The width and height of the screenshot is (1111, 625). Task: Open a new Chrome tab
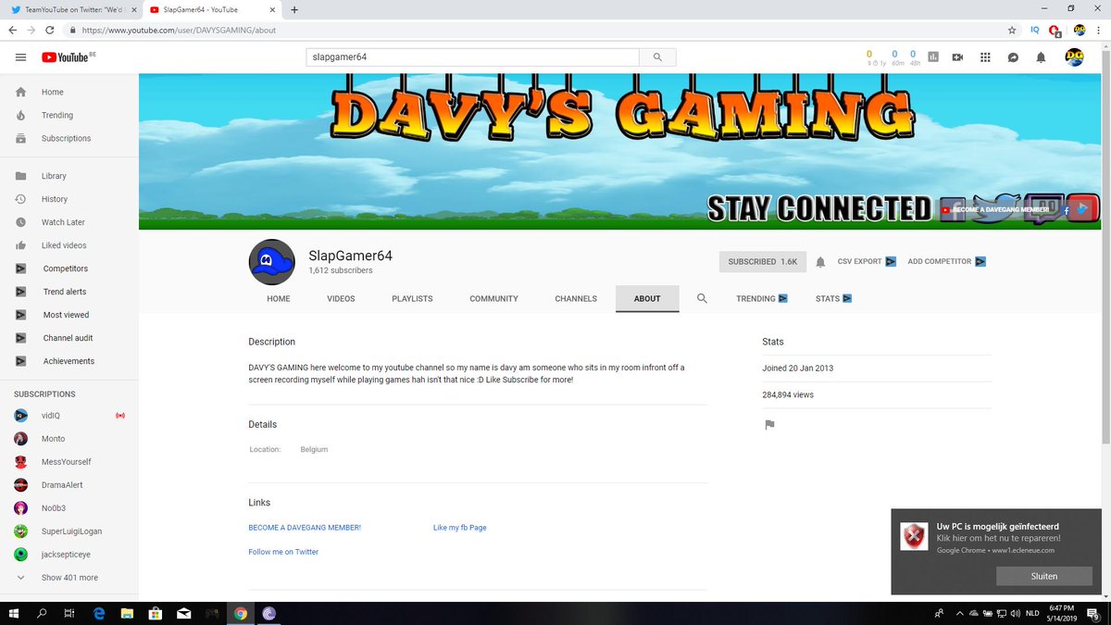click(294, 9)
